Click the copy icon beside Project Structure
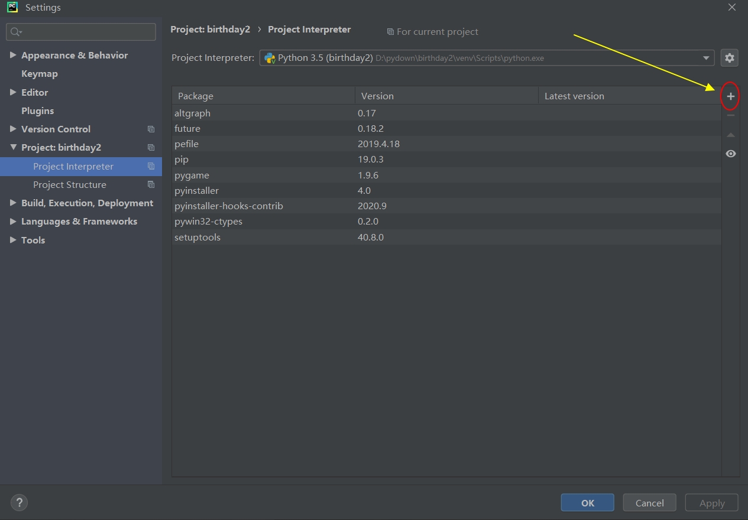Image resolution: width=748 pixels, height=520 pixels. coord(151,185)
